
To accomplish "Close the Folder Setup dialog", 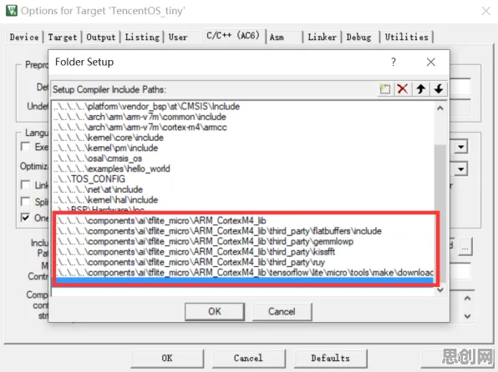I will pyautogui.click(x=431, y=62).
